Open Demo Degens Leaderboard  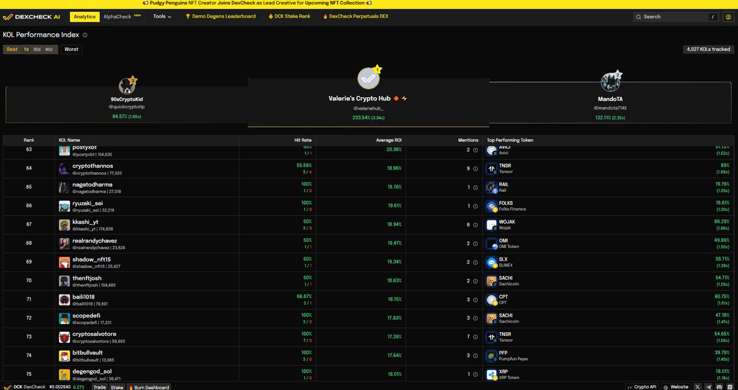tap(221, 17)
